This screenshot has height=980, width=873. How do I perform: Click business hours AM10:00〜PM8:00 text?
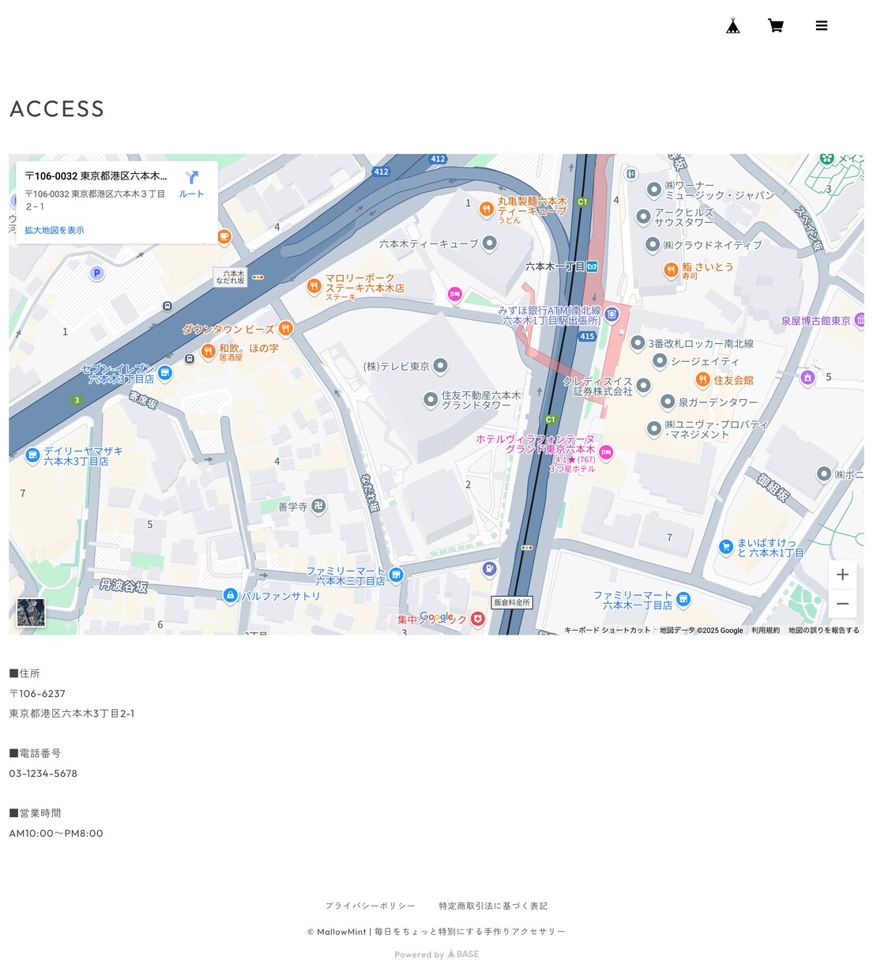point(56,833)
